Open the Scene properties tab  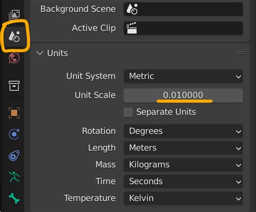[x=14, y=36]
